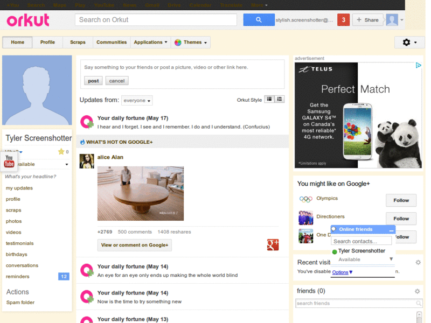
Task: Click the icon beside the 'An eye for an eye' fortune
Action: coord(87,270)
